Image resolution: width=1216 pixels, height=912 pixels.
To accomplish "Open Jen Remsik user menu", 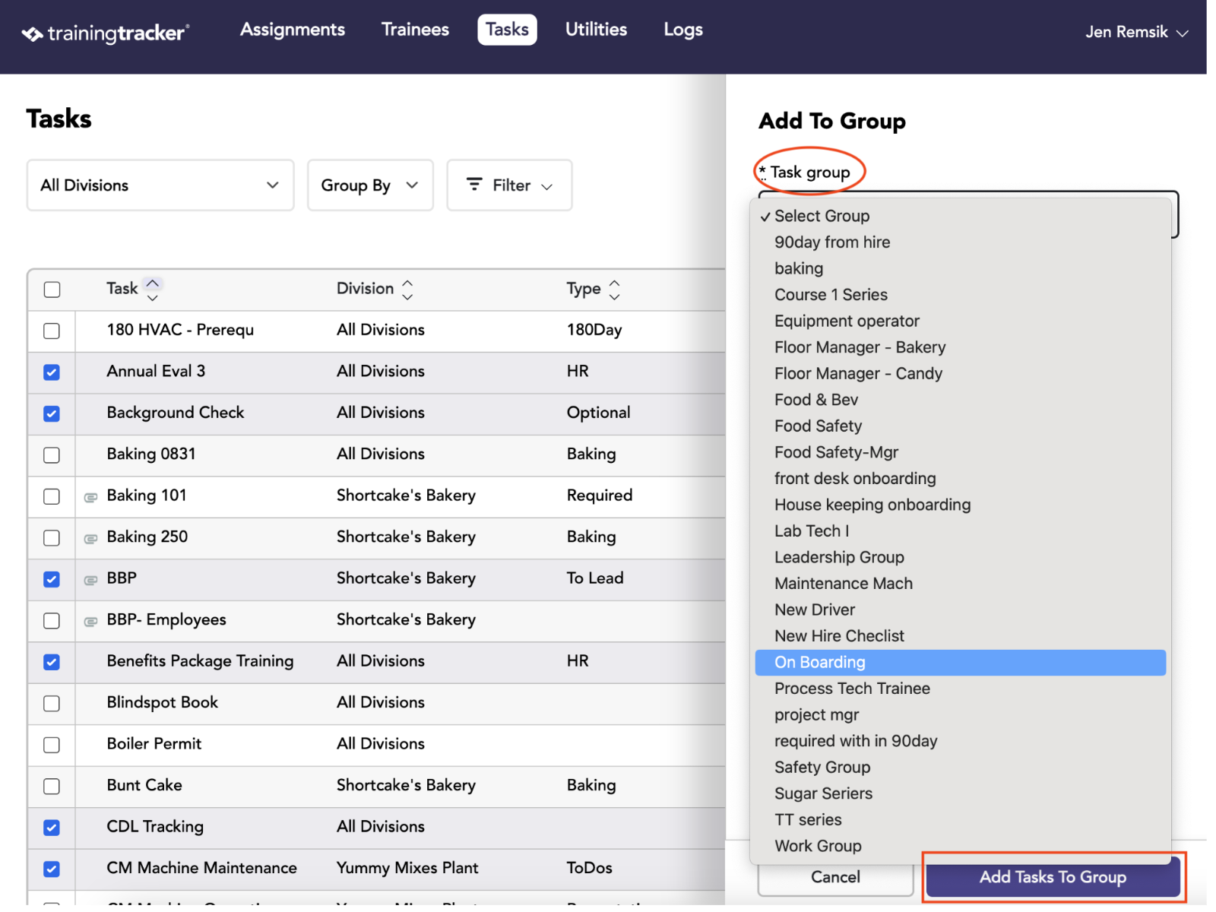I will pos(1136,32).
